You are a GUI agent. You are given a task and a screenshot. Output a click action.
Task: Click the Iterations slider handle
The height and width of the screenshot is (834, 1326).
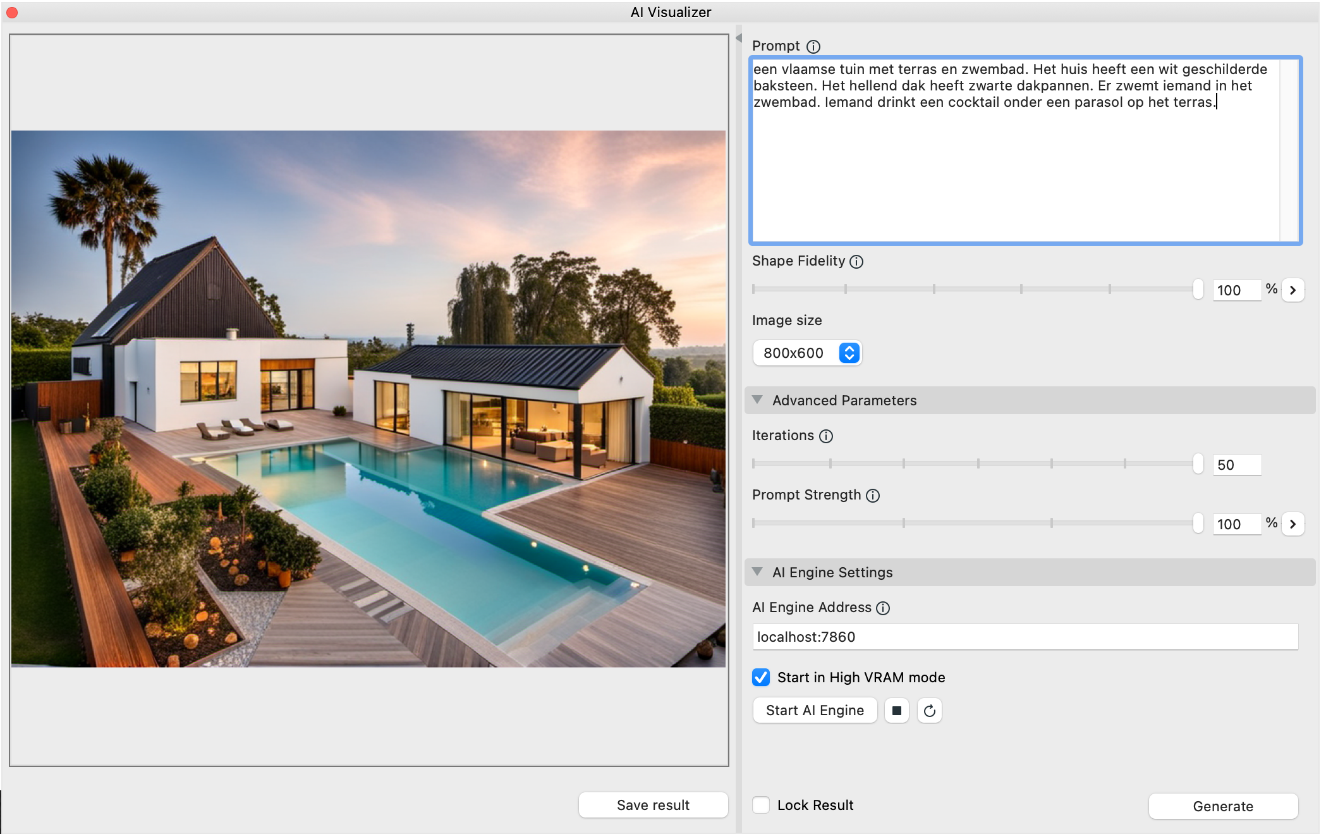click(x=1198, y=463)
